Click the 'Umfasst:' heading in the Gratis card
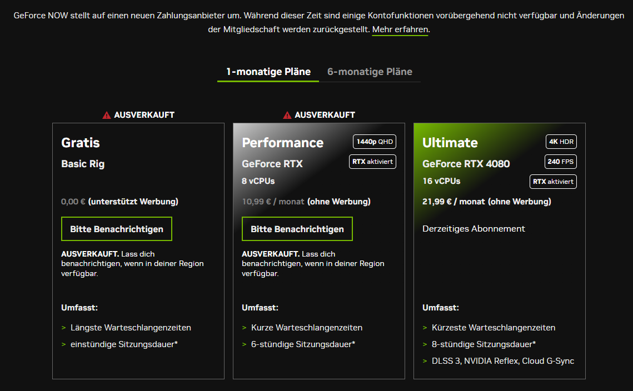The image size is (633, 391). coord(79,308)
